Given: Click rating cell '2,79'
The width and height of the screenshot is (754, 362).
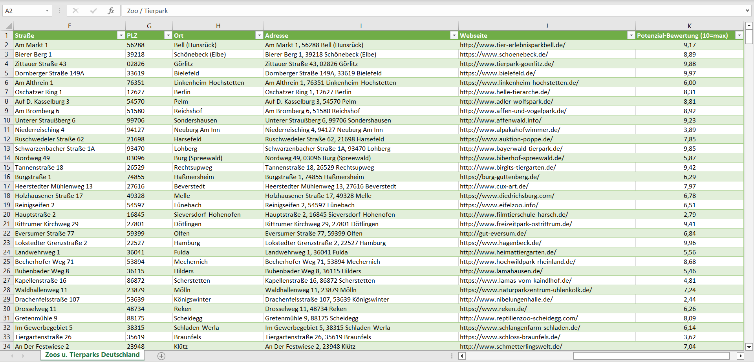Looking at the screenshot, I should 690,214.
